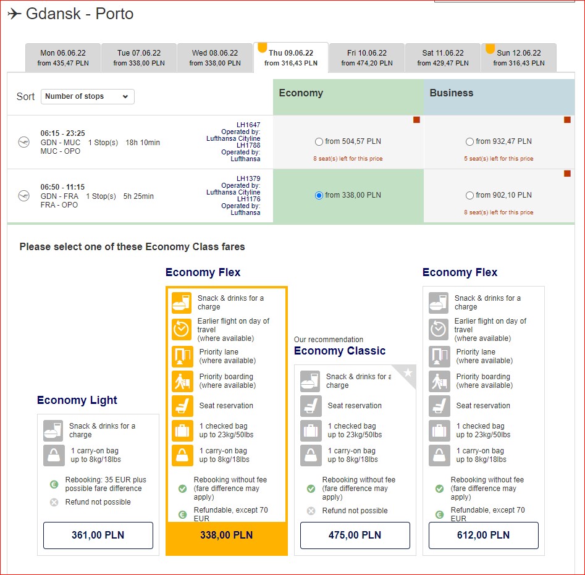
Task: Open the Sort dropdown showing Number of stops
Action: tap(88, 96)
